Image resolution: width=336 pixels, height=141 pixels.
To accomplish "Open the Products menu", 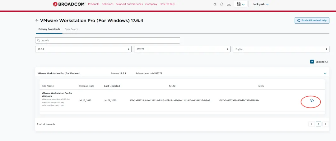I will point(94,4).
